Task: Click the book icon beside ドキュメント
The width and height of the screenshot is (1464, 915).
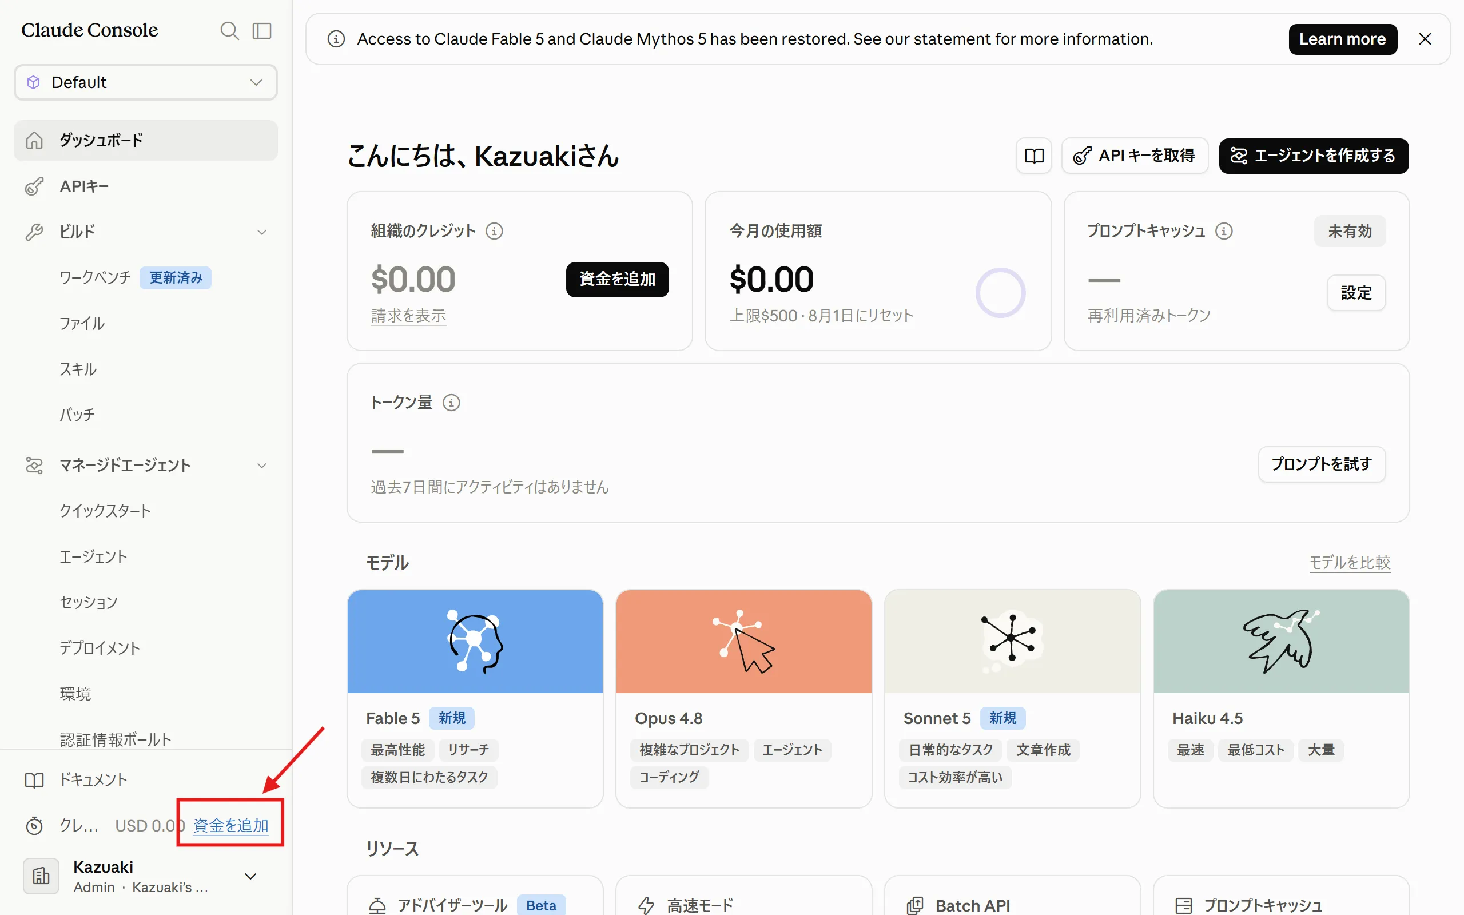Action: coord(34,780)
